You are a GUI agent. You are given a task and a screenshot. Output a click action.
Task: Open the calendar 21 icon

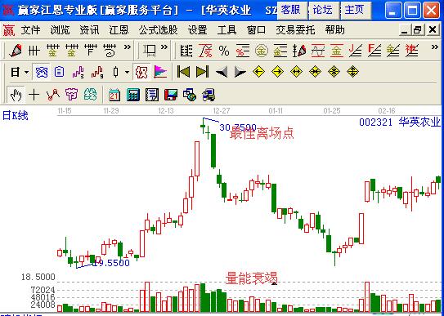(114, 95)
